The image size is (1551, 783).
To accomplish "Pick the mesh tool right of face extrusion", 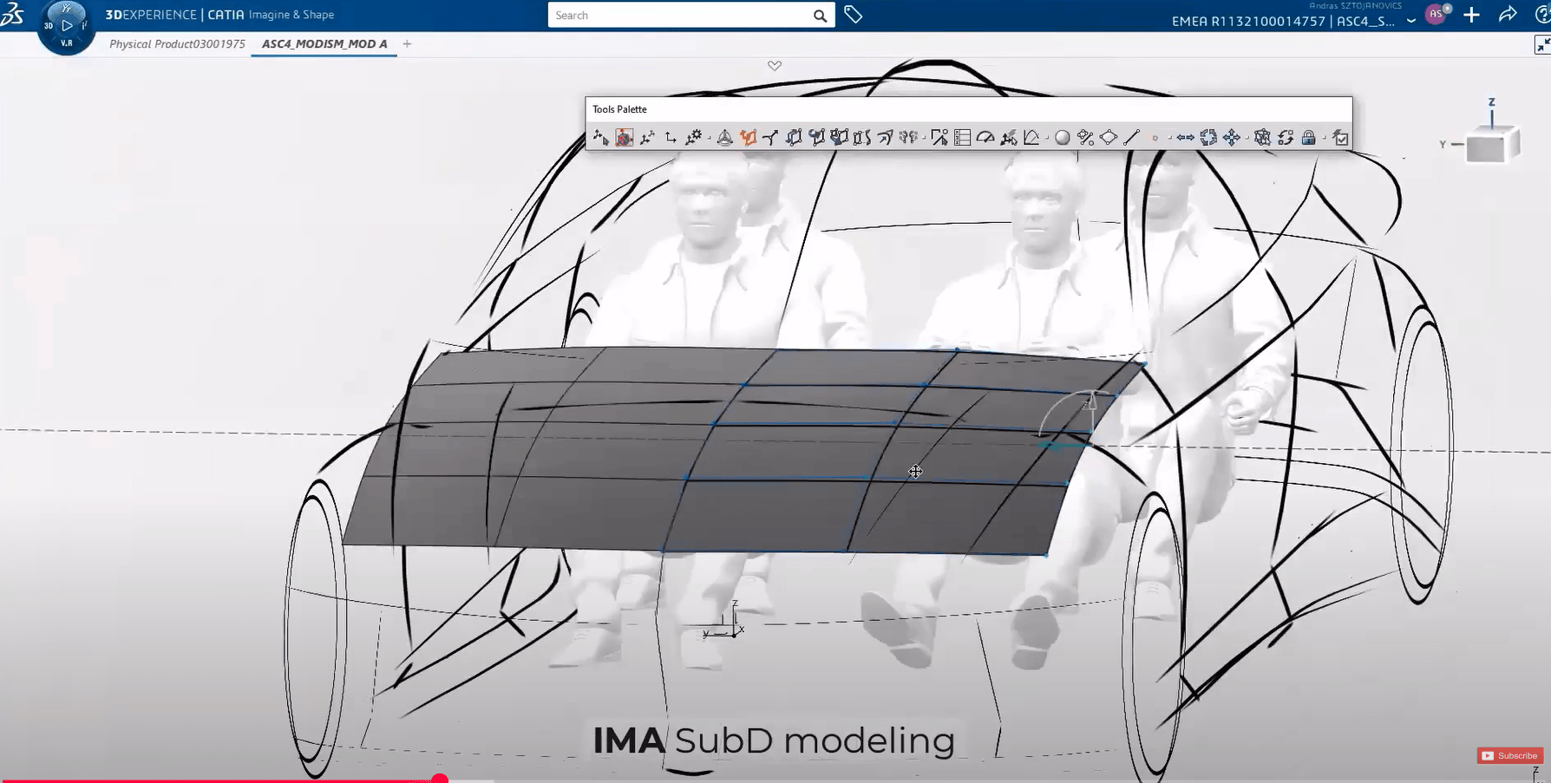I will pyautogui.click(x=816, y=137).
